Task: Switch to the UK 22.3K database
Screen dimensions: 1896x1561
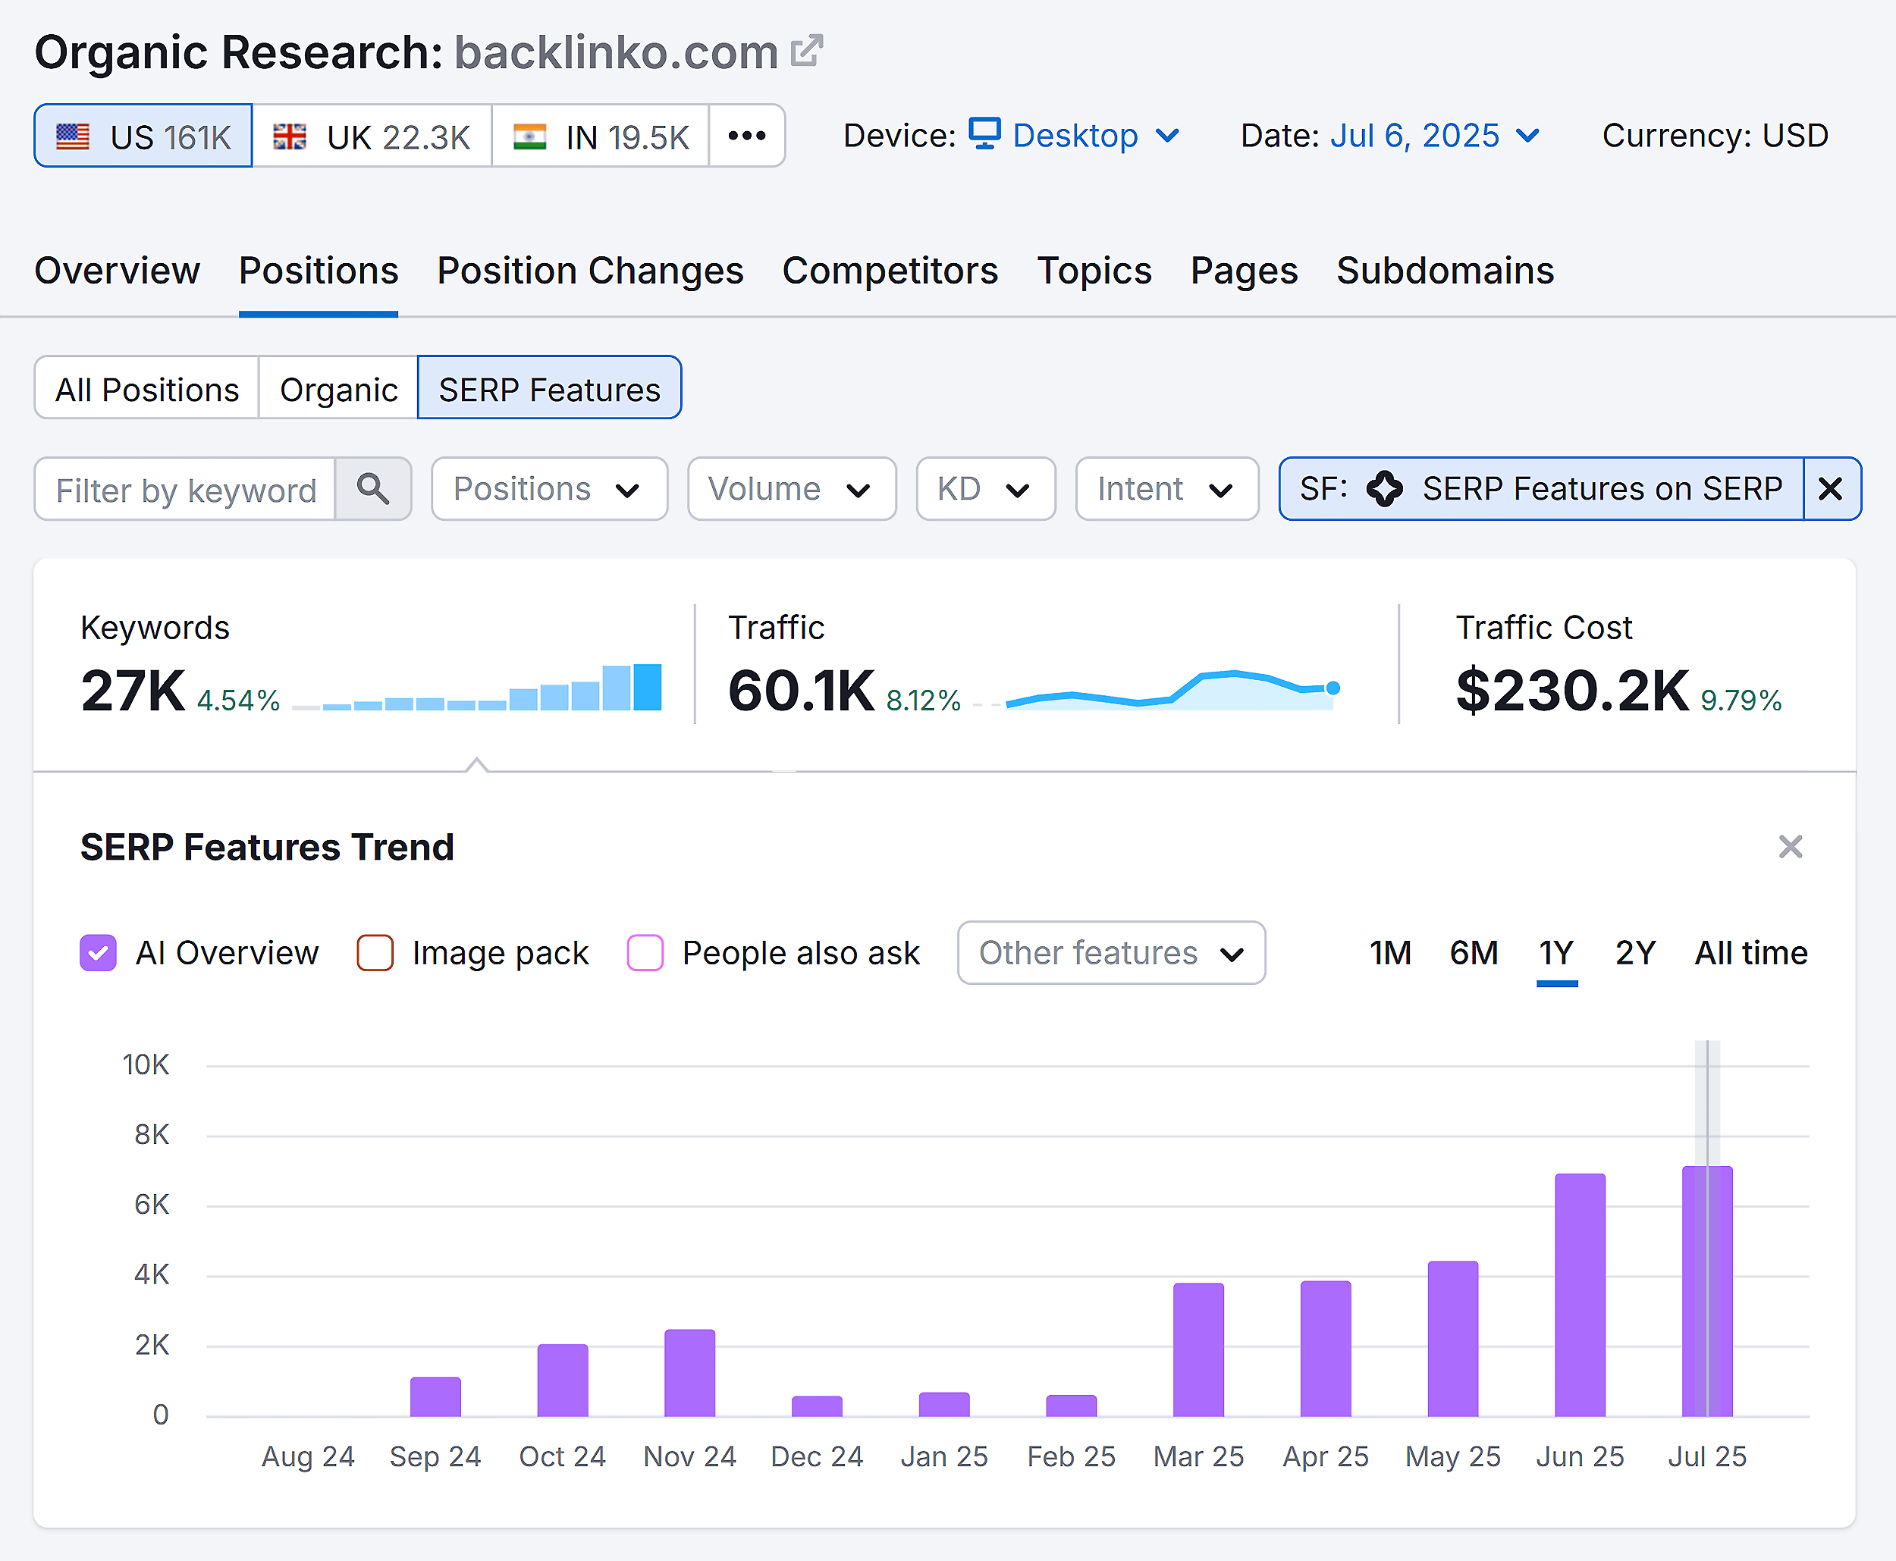Action: click(372, 136)
